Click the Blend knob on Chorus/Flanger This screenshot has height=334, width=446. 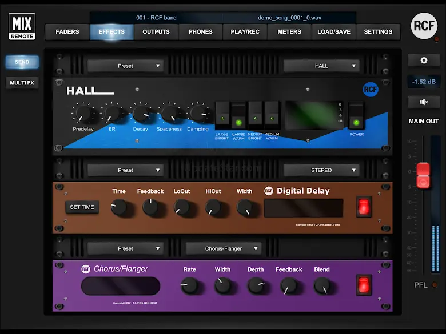click(x=322, y=285)
